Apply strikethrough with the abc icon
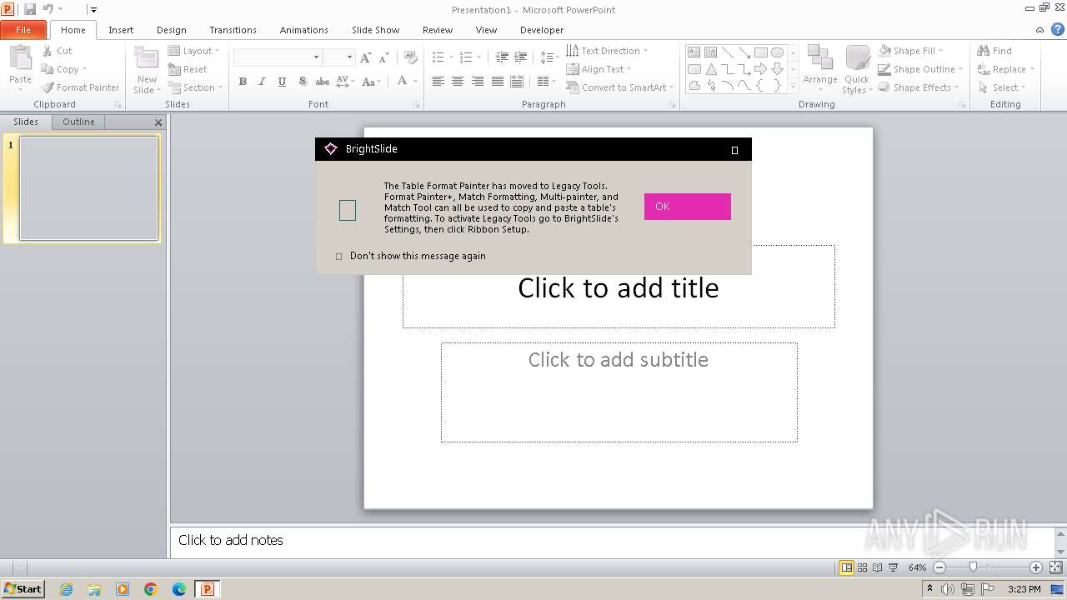 323,82
